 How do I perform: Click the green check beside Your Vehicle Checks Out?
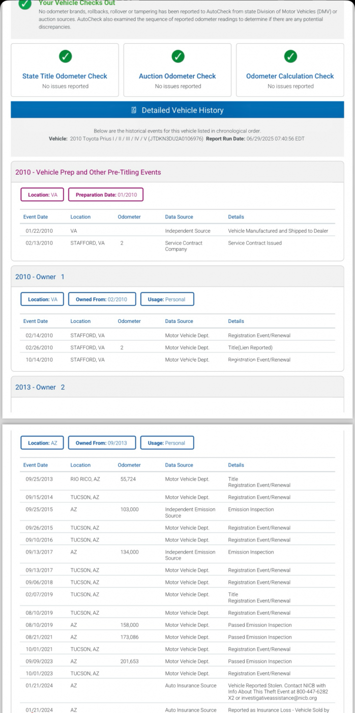(x=24, y=4)
